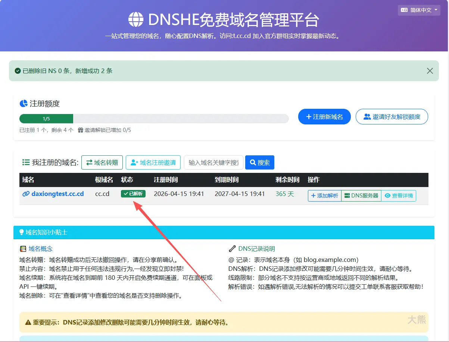Click the server icon inside DNS服务器 button
The height and width of the screenshot is (342, 449).
[346, 196]
